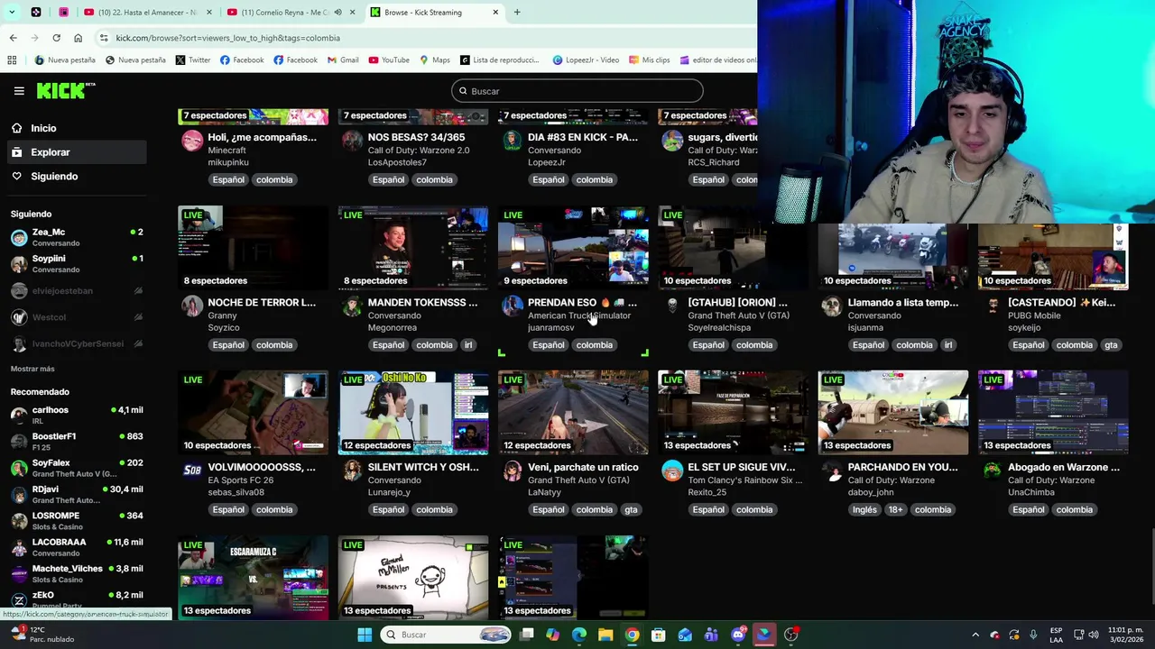
Task: Click the home icon beside Inicio
Action: click(x=16, y=128)
